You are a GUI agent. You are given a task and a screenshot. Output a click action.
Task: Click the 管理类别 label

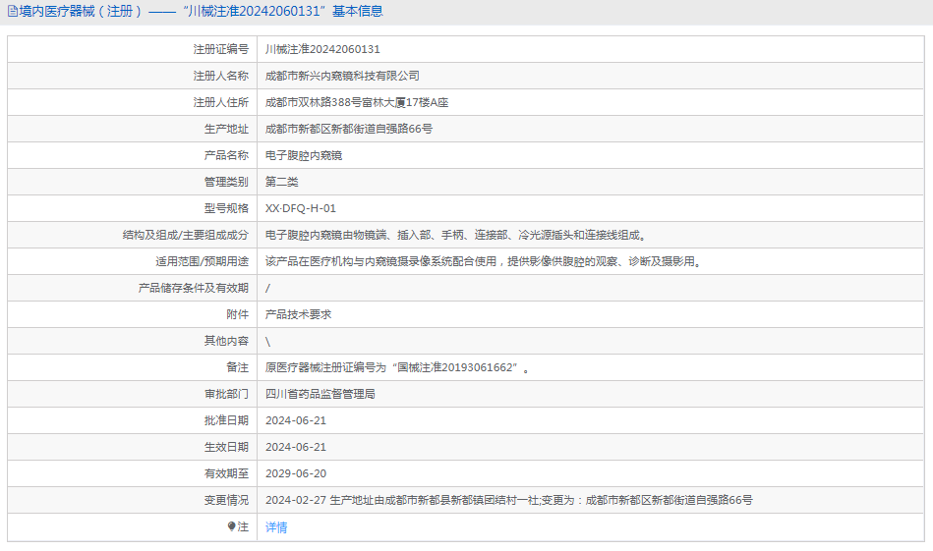226,182
